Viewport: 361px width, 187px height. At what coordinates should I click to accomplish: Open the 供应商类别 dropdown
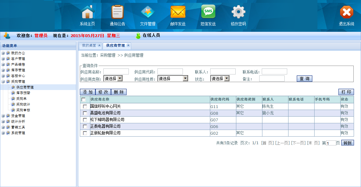pyautogui.click(x=113, y=79)
